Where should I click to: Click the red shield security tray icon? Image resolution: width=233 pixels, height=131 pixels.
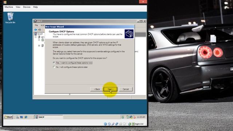134,117
